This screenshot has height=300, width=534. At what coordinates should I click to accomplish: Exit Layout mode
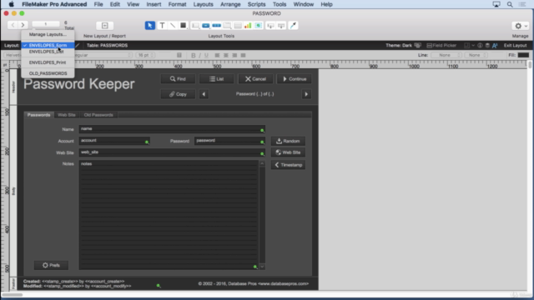pyautogui.click(x=515, y=45)
